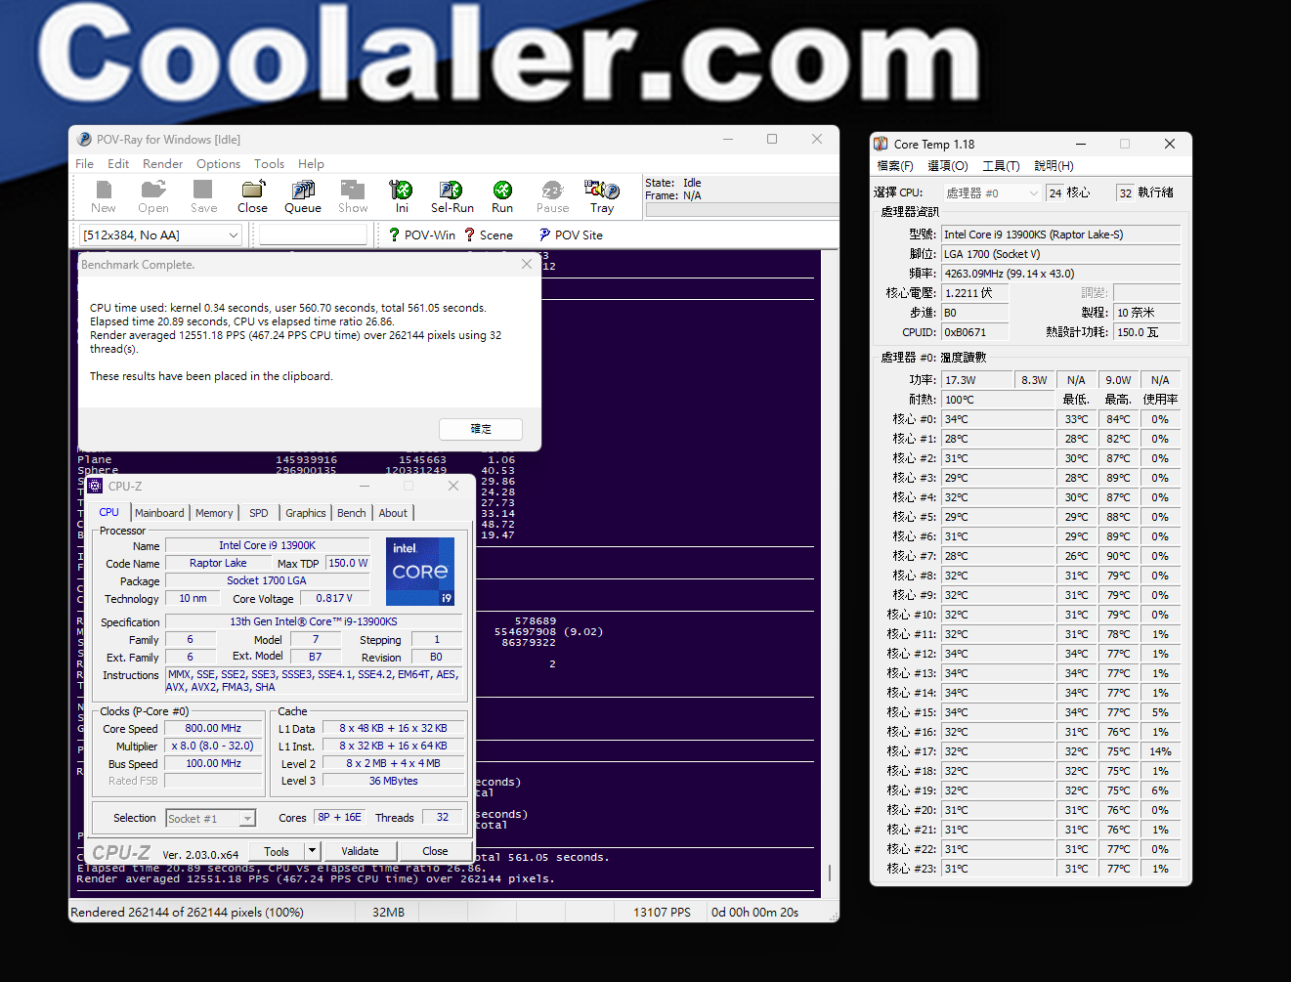Open the Tools menu in POV-Ray
The image size is (1291, 982).
(270, 164)
